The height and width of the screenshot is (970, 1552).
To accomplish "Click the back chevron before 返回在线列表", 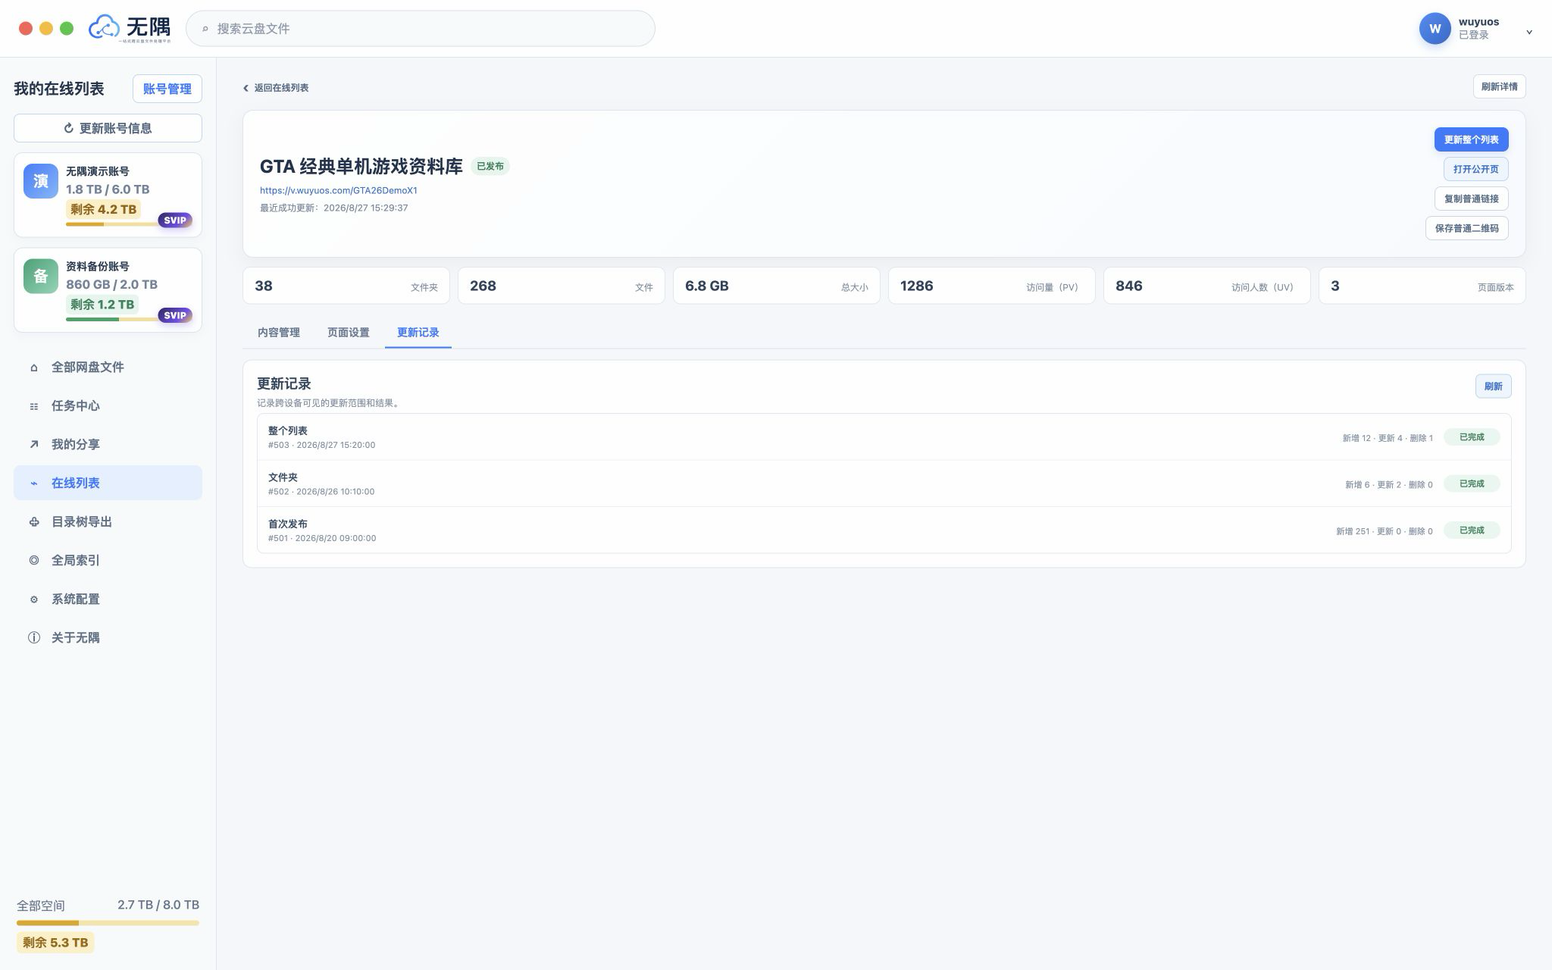I will click(246, 88).
